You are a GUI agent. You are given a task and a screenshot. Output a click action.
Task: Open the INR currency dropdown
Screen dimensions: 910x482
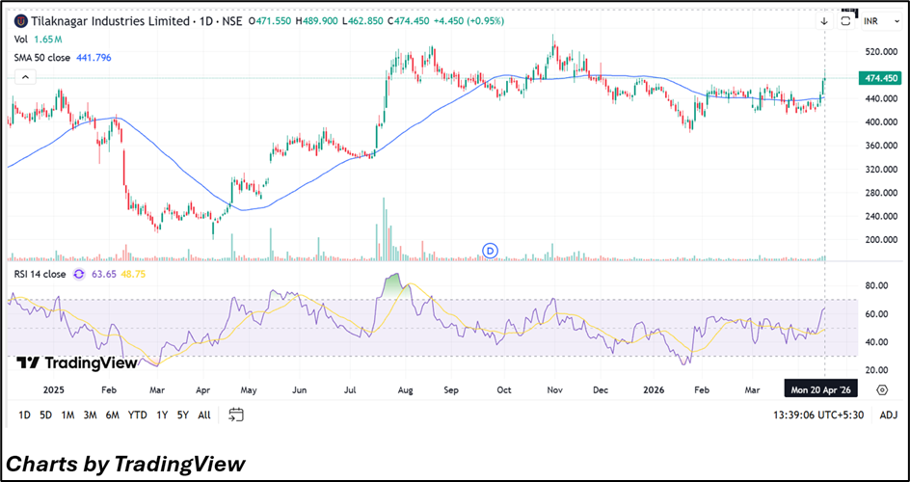tap(876, 20)
